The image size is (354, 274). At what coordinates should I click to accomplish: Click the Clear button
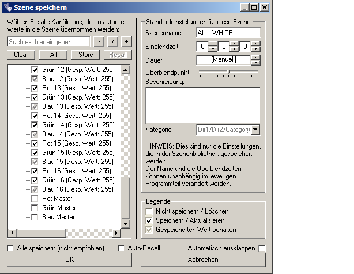point(21,55)
